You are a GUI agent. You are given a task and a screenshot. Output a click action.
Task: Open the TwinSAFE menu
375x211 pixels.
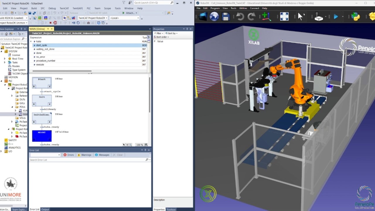click(x=78, y=8)
